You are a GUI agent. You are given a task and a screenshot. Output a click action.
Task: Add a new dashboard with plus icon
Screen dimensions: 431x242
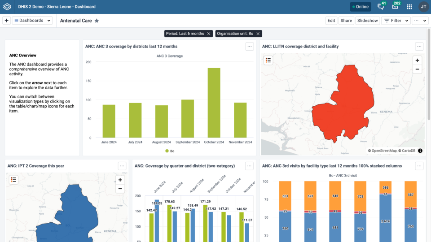[x=7, y=21]
